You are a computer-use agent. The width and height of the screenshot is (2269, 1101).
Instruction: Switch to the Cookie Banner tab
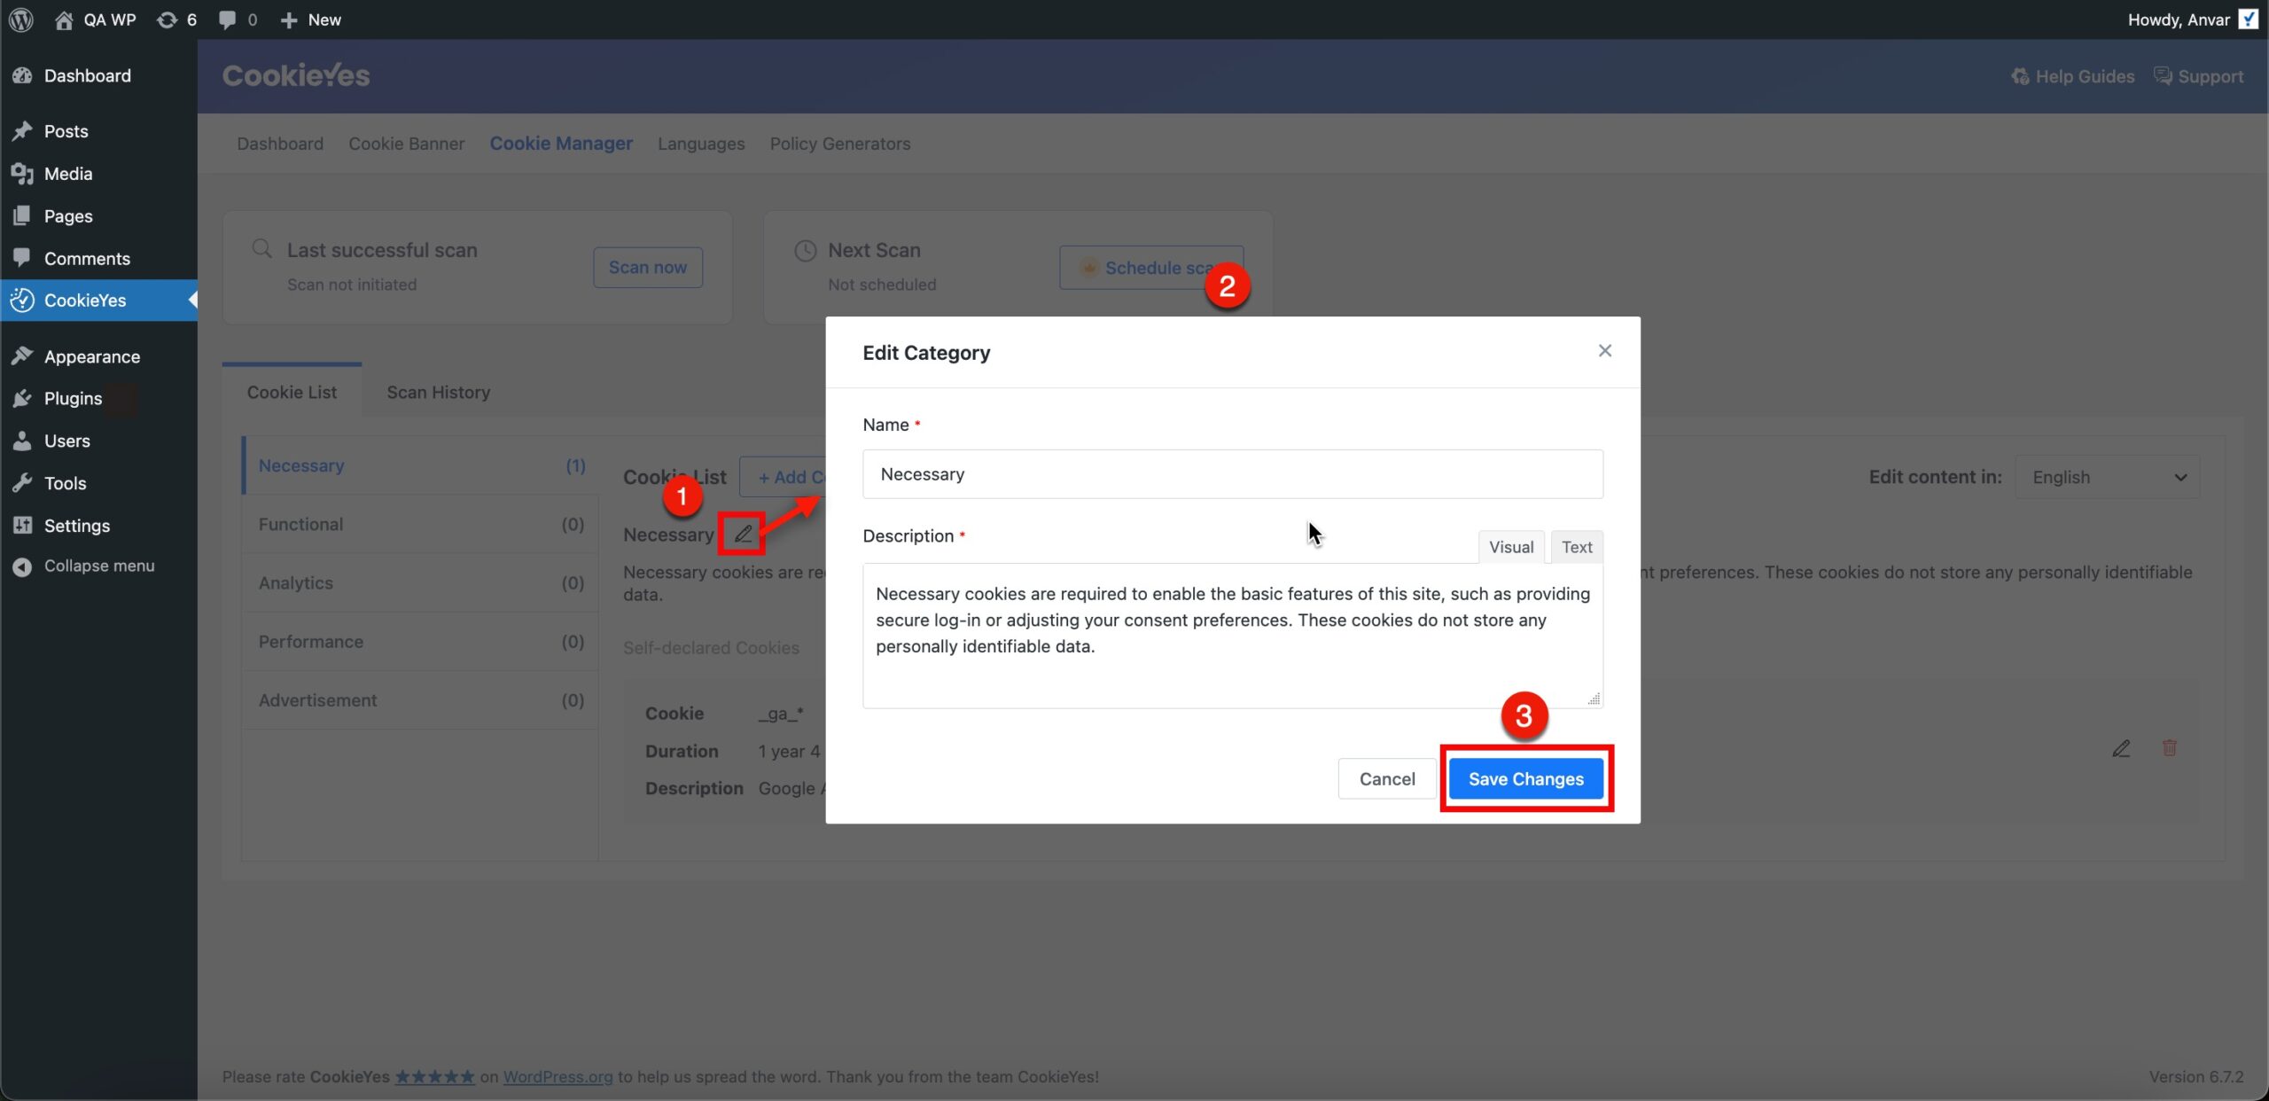406,144
